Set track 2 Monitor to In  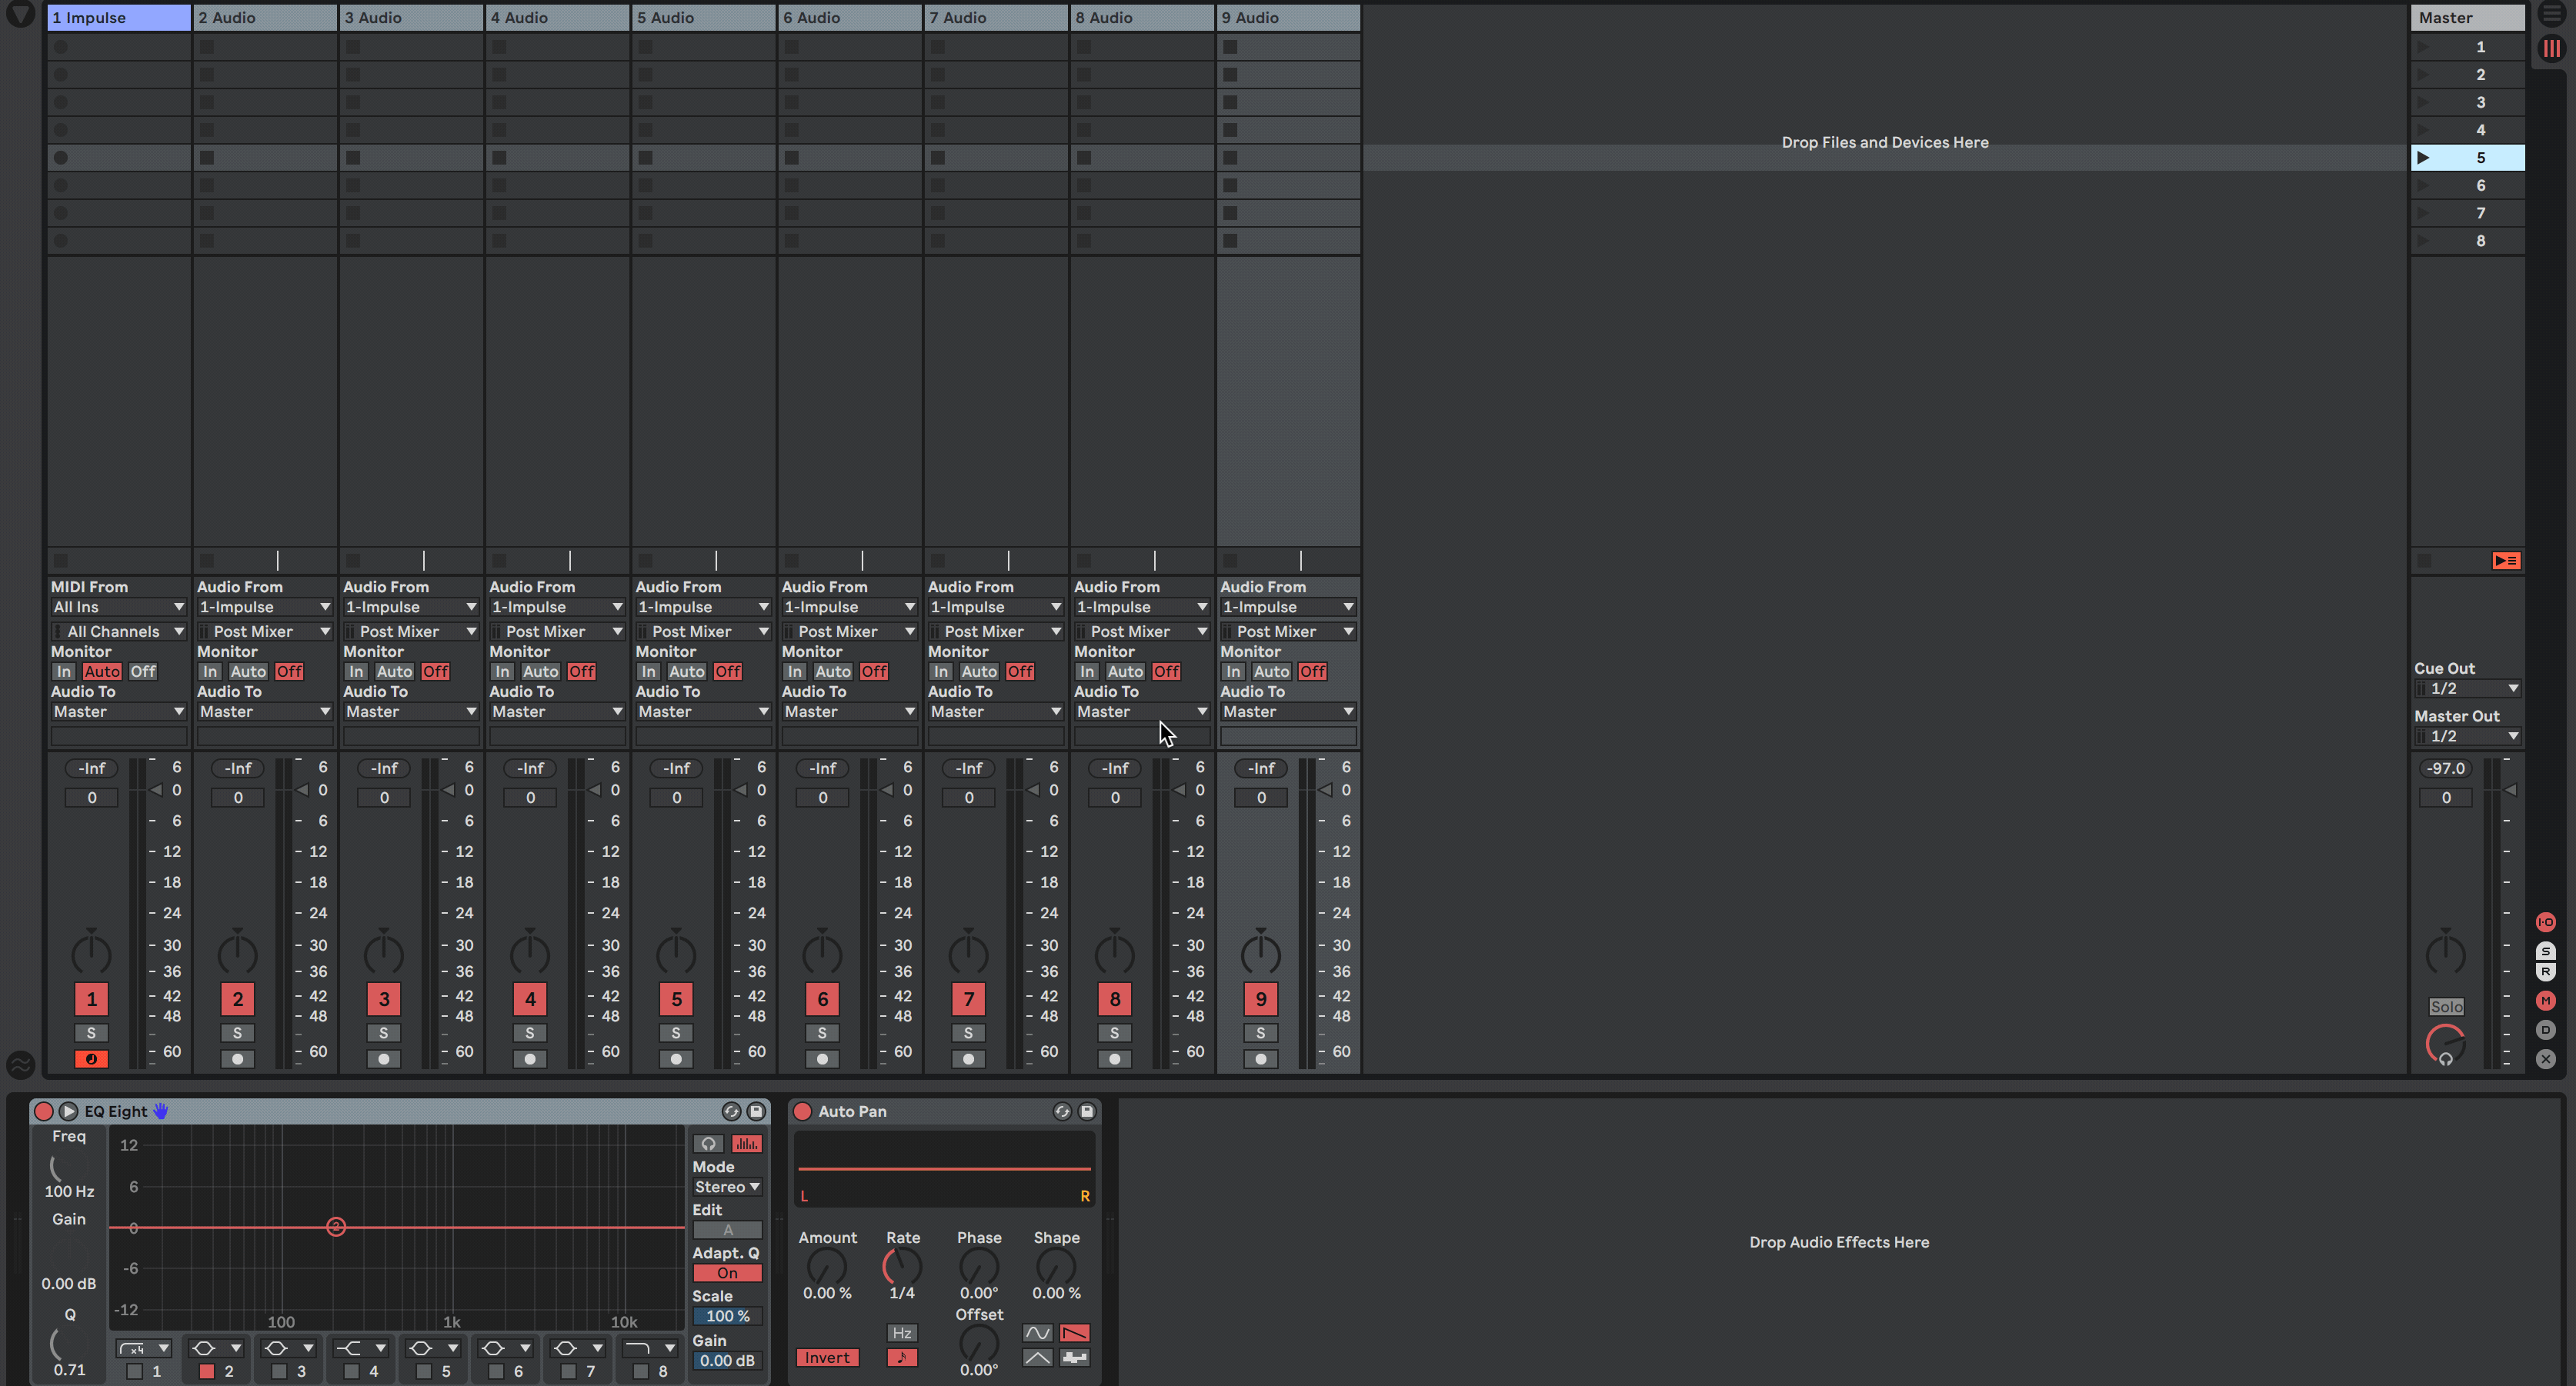(x=210, y=671)
